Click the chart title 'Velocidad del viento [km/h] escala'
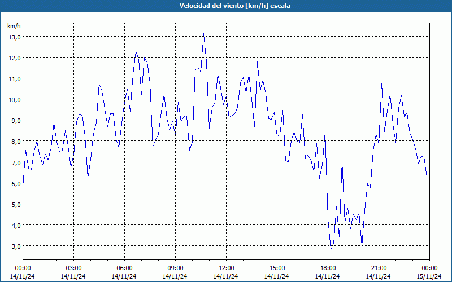The height and width of the screenshot is (282, 452). point(234,6)
